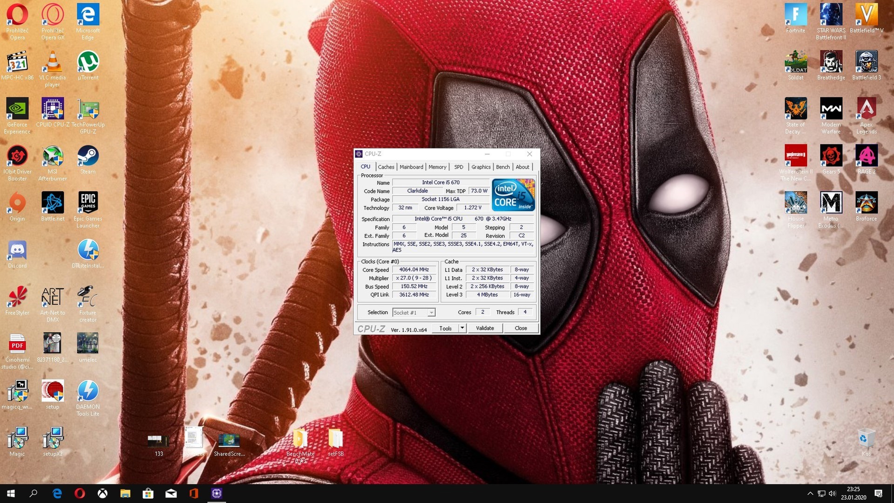Select the Battlefield V desktop icon
The width and height of the screenshot is (894, 503).
click(x=867, y=19)
